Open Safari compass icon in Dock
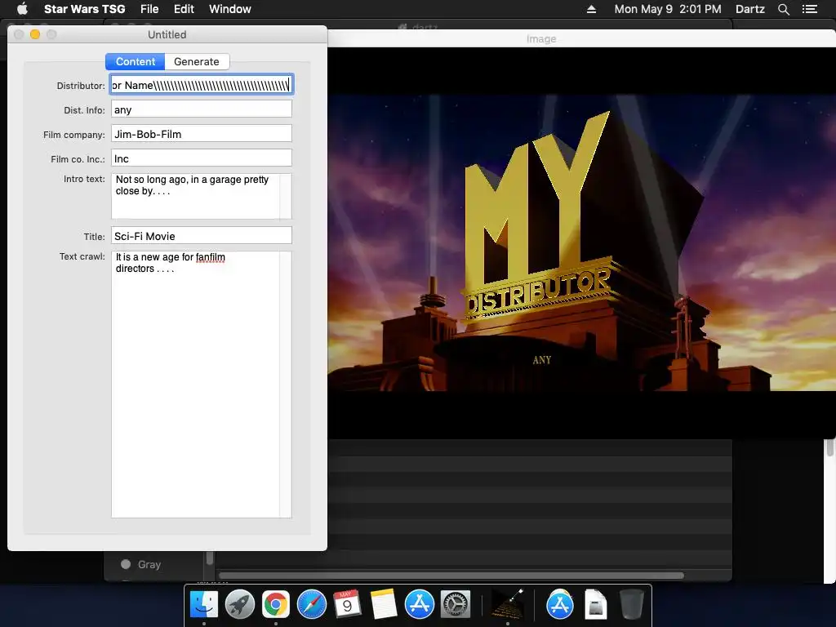 point(311,605)
